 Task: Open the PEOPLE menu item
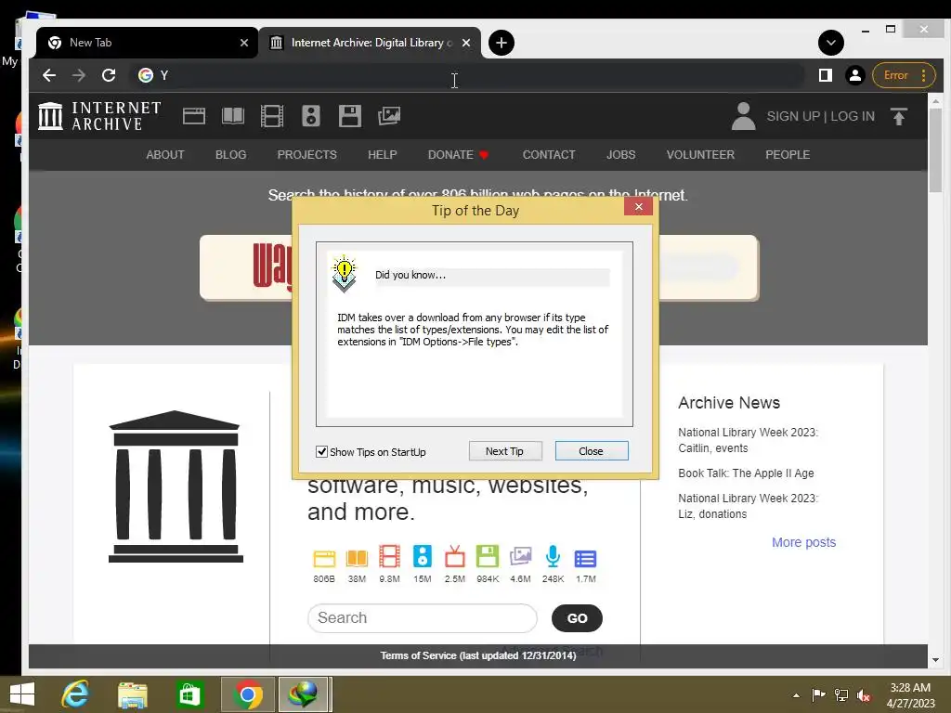pyautogui.click(x=788, y=155)
